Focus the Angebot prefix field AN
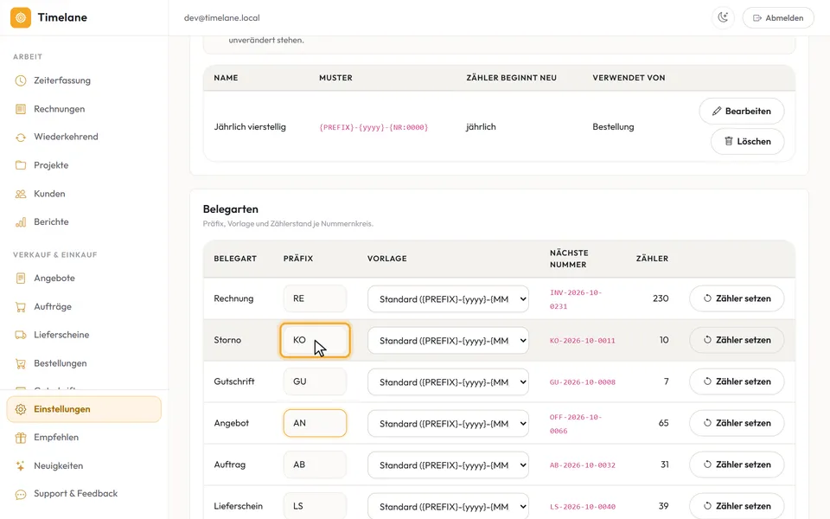 tap(315, 423)
